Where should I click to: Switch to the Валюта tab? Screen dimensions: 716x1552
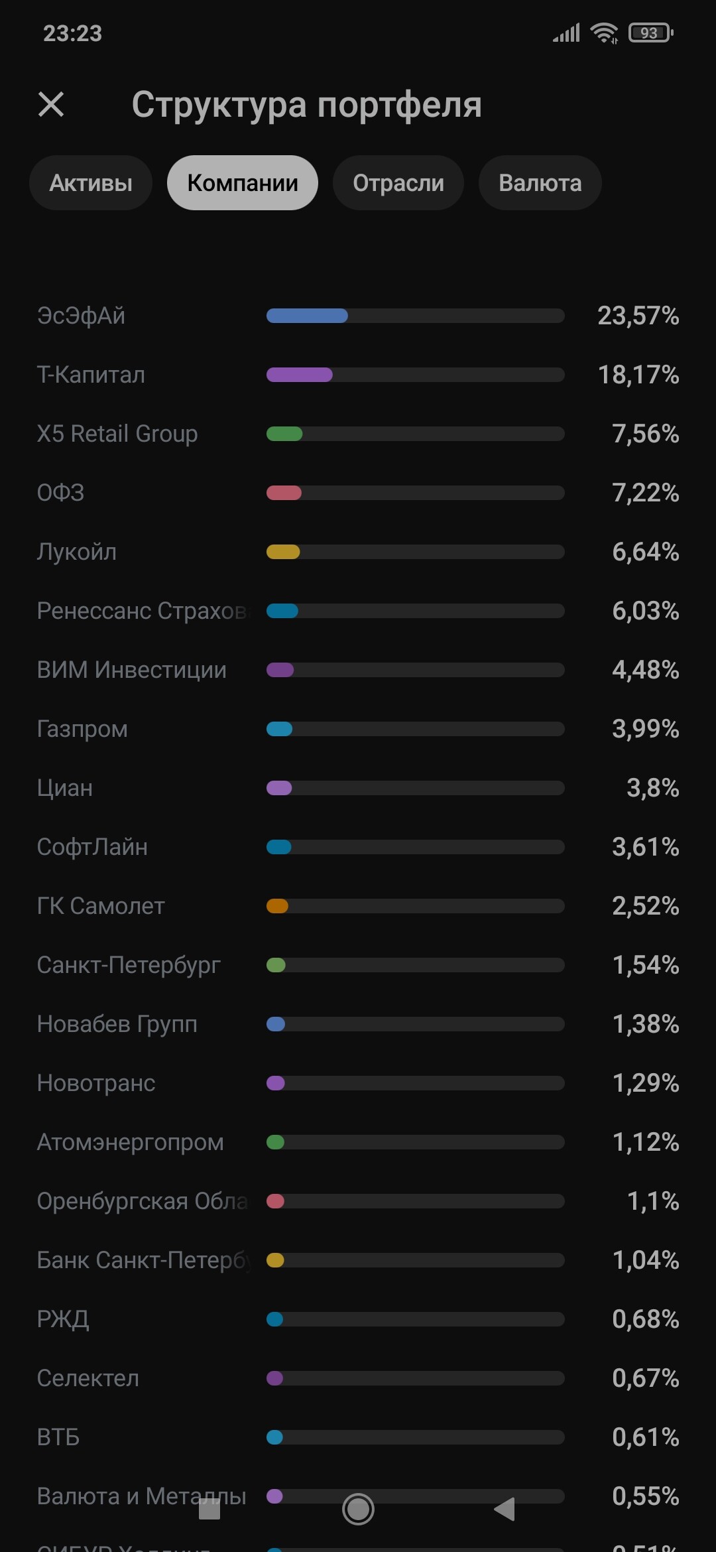[x=540, y=183]
